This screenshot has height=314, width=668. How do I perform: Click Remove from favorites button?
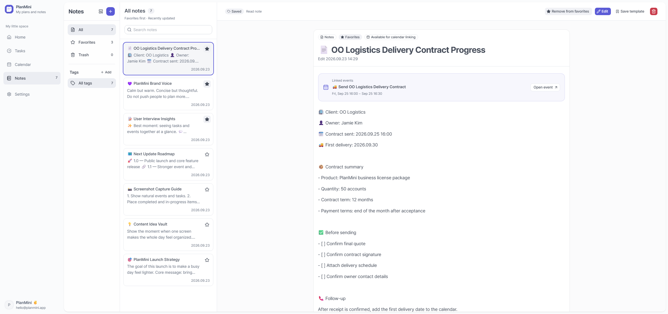568,11
